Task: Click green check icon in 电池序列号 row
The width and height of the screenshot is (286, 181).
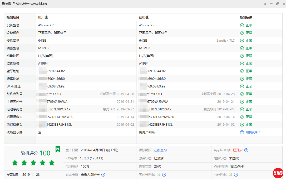Action: click(x=242, y=109)
